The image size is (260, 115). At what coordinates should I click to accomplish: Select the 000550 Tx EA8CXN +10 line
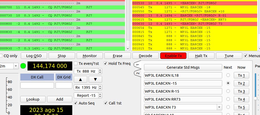195,12
